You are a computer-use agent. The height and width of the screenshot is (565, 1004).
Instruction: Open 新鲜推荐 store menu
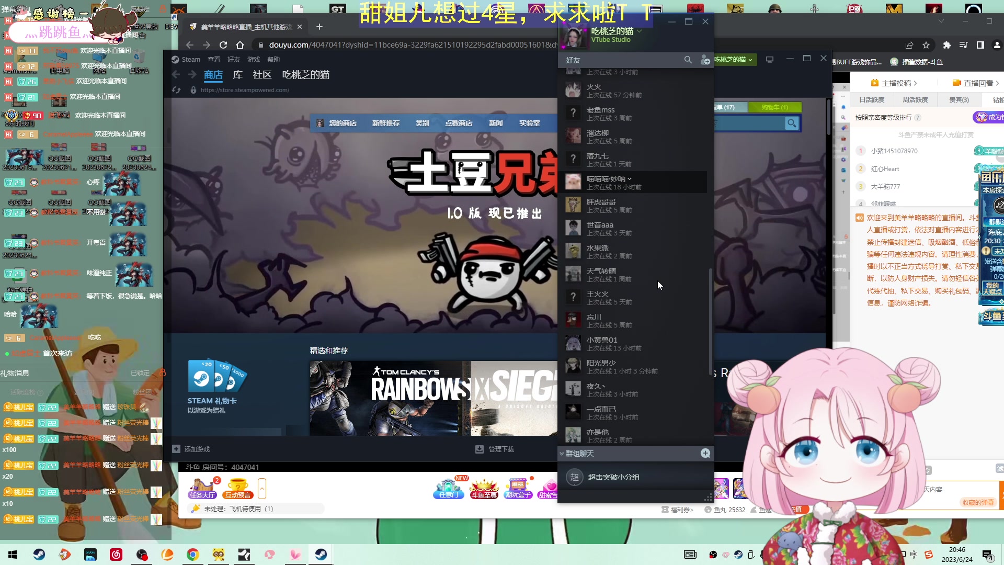point(386,123)
